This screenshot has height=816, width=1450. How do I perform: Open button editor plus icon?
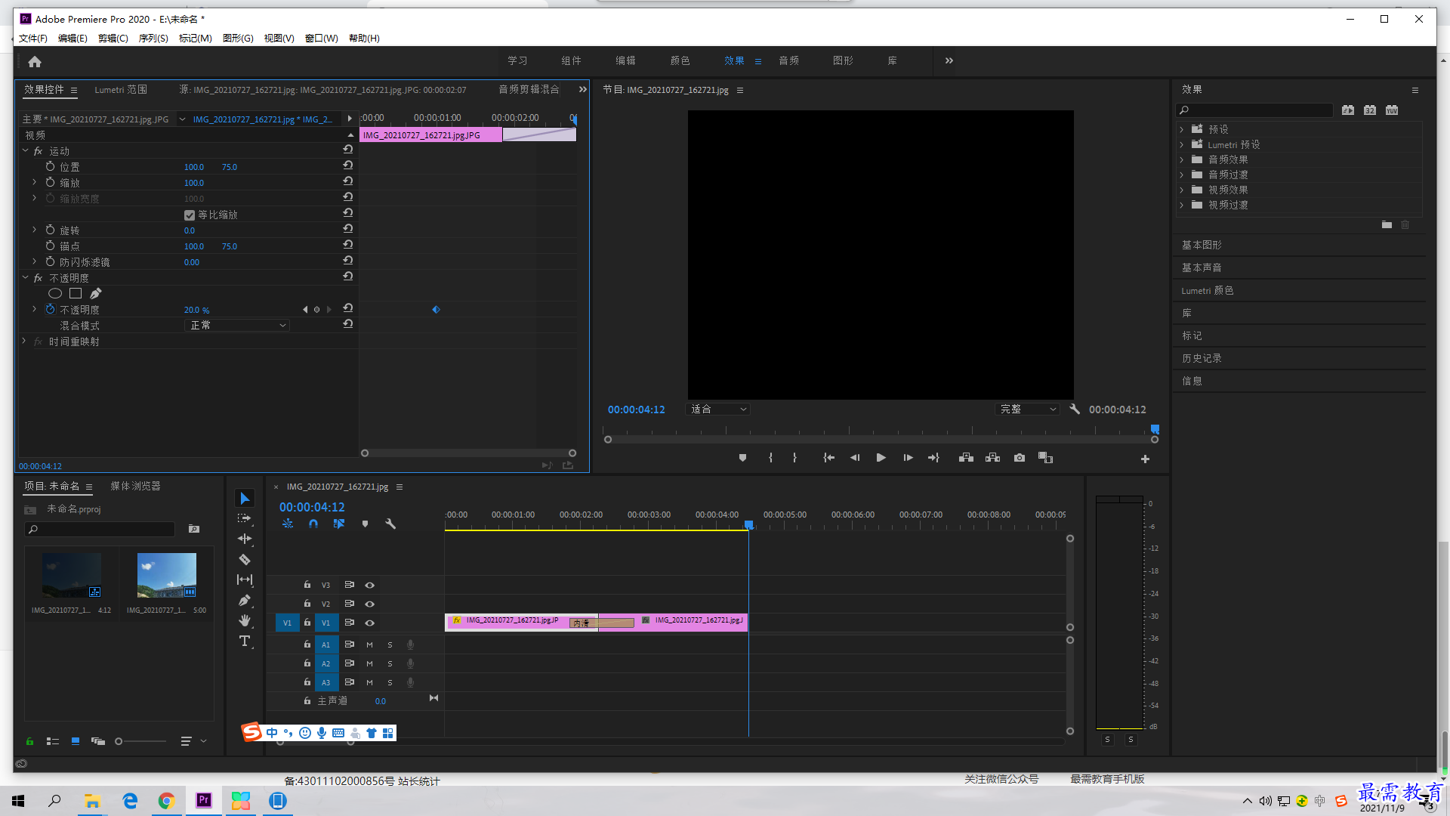tap(1145, 459)
